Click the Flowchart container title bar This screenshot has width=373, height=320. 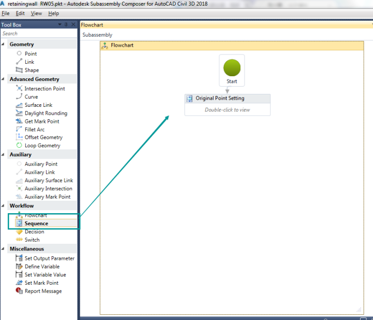pos(232,46)
